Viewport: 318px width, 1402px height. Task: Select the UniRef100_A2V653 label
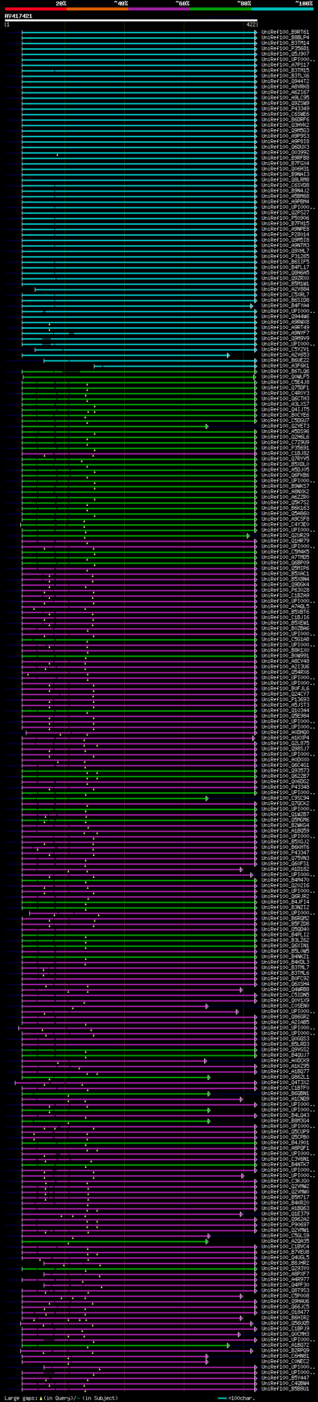(285, 355)
